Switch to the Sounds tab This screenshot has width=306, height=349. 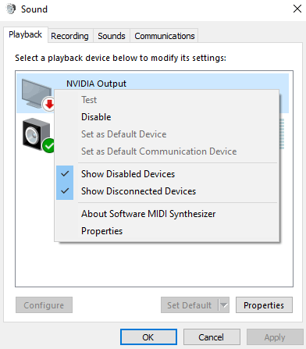pos(112,36)
